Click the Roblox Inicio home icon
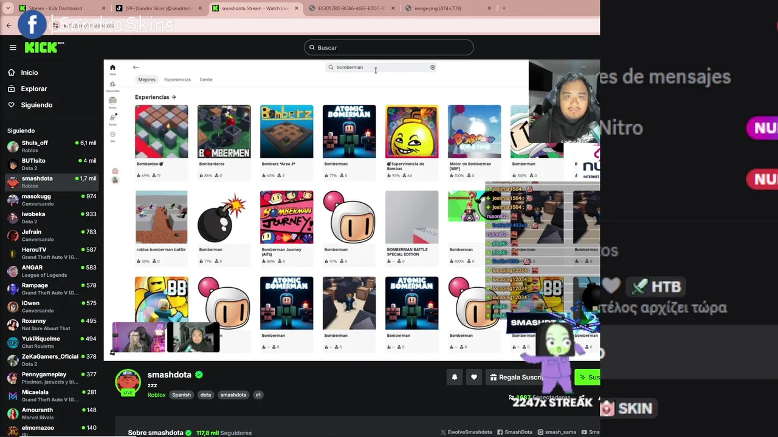The width and height of the screenshot is (778, 437). click(112, 67)
